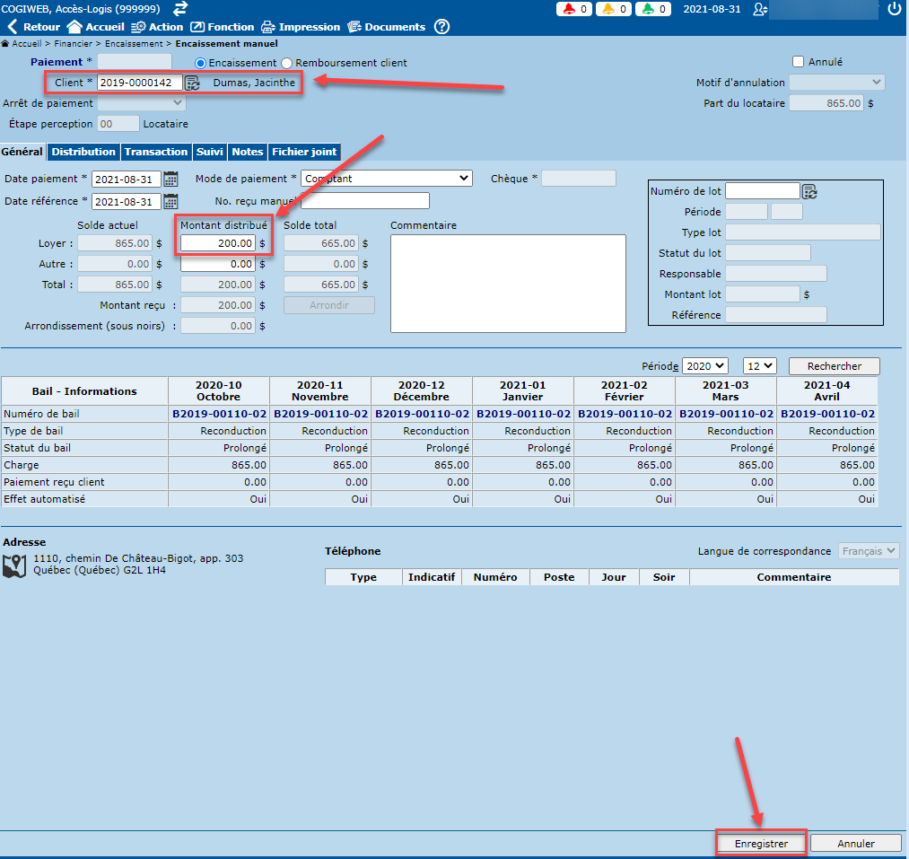
Task: Select the Remboursement client radio button
Action: pyautogui.click(x=287, y=63)
